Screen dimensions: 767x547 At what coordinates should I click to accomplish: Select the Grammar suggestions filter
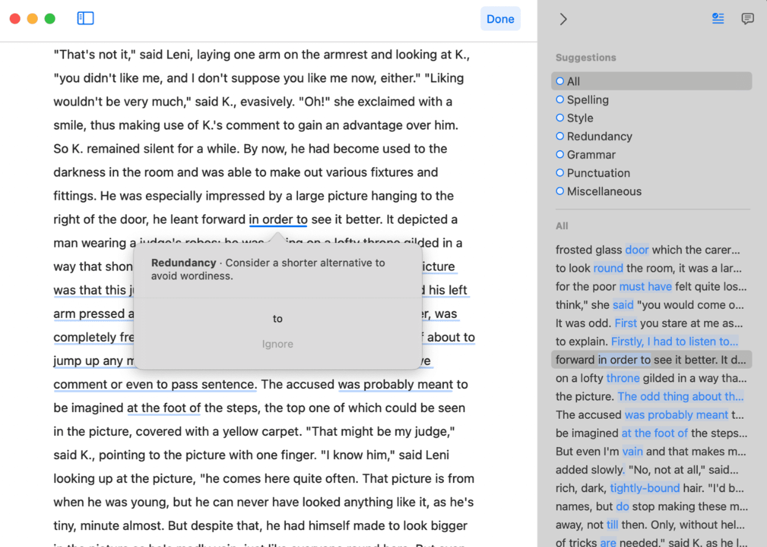[652, 154]
